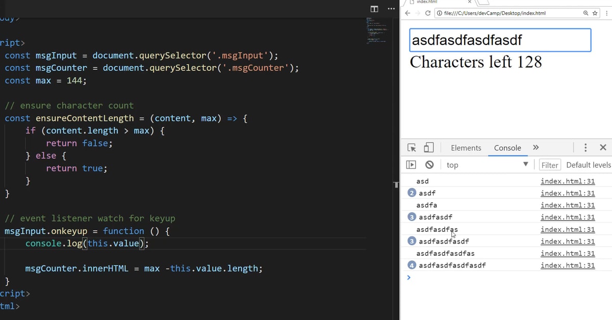Open the Default levels dropdown
Image resolution: width=612 pixels, height=320 pixels.
click(x=589, y=165)
